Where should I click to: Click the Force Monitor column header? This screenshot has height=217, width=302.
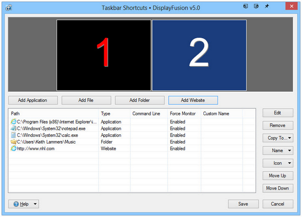pos(184,113)
